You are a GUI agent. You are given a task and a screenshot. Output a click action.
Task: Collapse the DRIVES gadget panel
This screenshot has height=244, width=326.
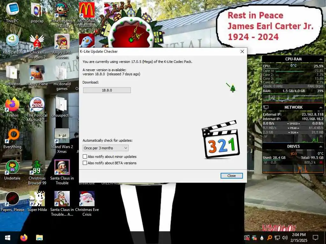tap(321, 146)
